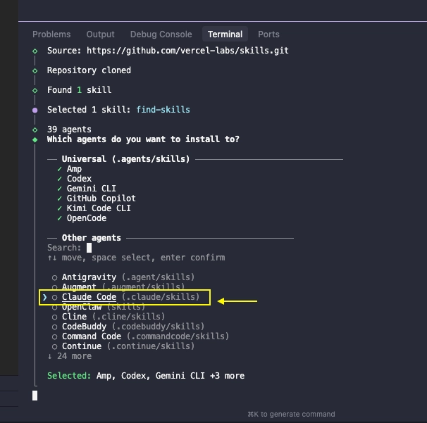Viewport: 427px width, 423px height.
Task: Toggle the GitHub Copilot checkmark
Action: [x=60, y=198]
